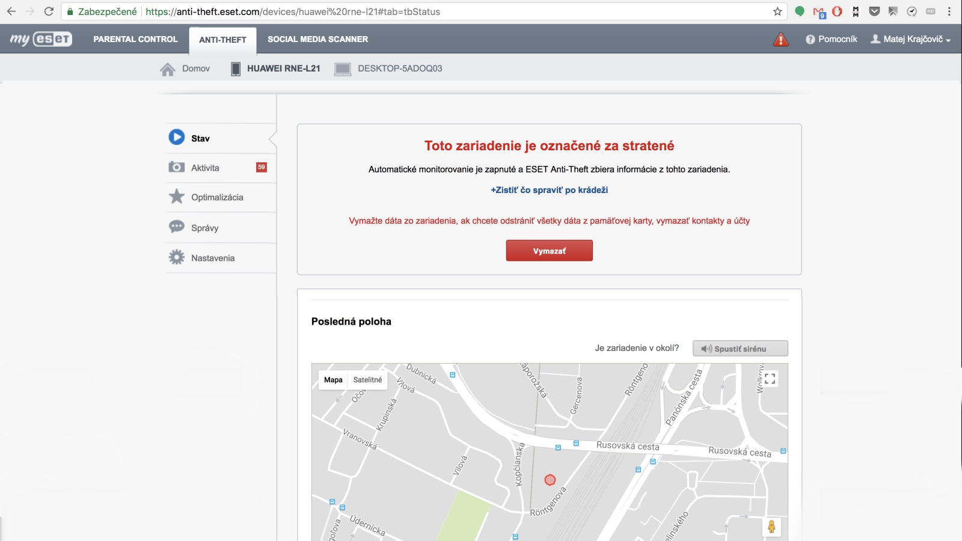Switch map to Satelitné view
The image size is (962, 541).
click(367, 380)
